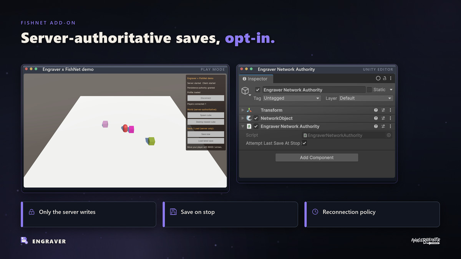Click the Inspector debug circle icon
Image resolution: width=461 pixels, height=259 pixels.
point(378,78)
